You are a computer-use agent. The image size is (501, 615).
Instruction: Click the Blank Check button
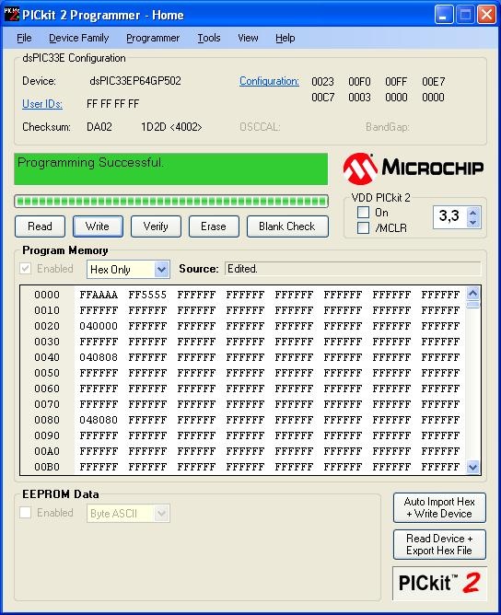pos(287,226)
